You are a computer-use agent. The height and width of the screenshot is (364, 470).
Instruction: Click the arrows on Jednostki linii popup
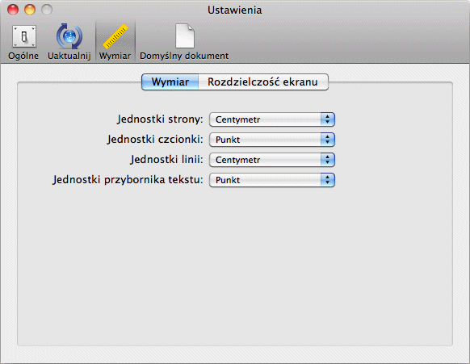[x=327, y=160]
